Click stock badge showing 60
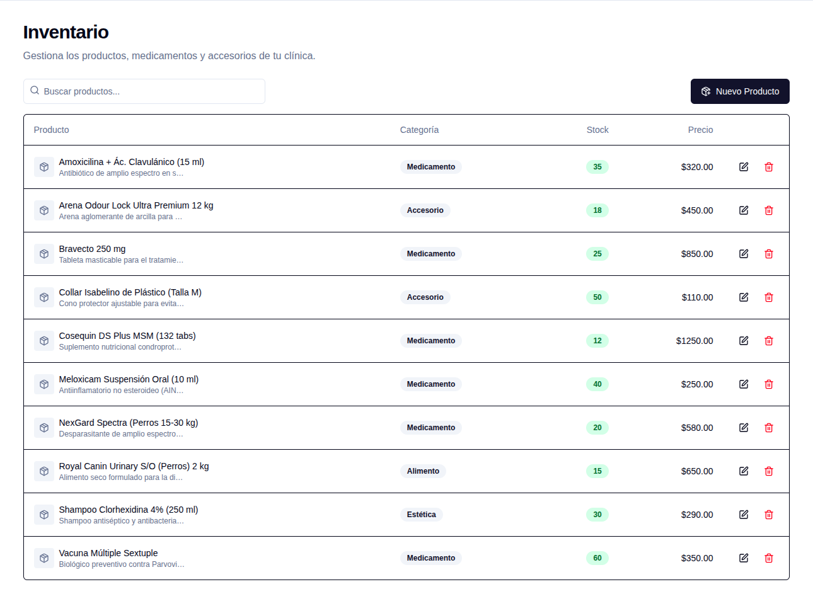Viewport: 813px width, 594px height. [597, 558]
